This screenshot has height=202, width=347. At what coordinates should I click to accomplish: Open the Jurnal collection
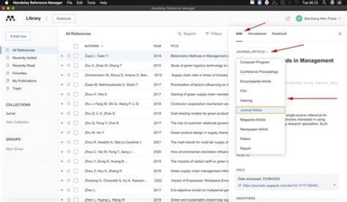click(x=11, y=113)
